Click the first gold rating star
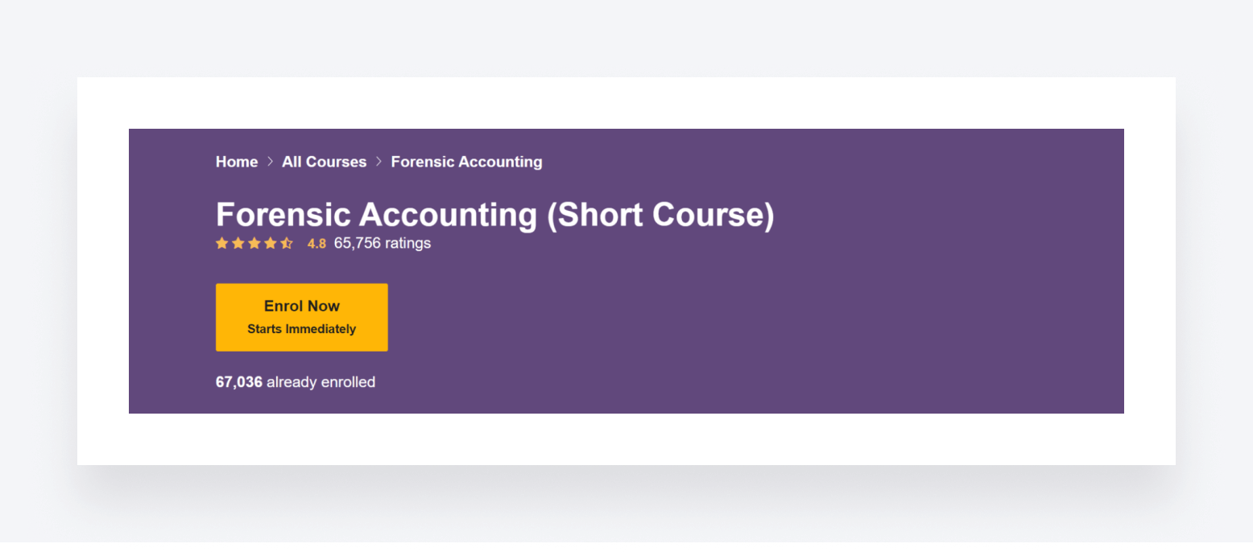The height and width of the screenshot is (552, 1253). pyautogui.click(x=222, y=243)
